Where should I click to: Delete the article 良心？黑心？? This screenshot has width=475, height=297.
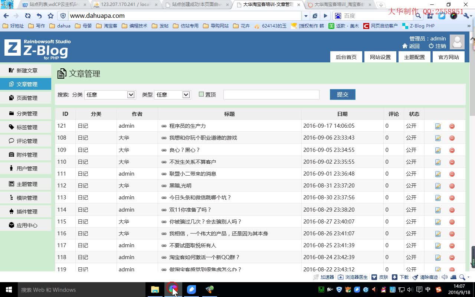452,150
